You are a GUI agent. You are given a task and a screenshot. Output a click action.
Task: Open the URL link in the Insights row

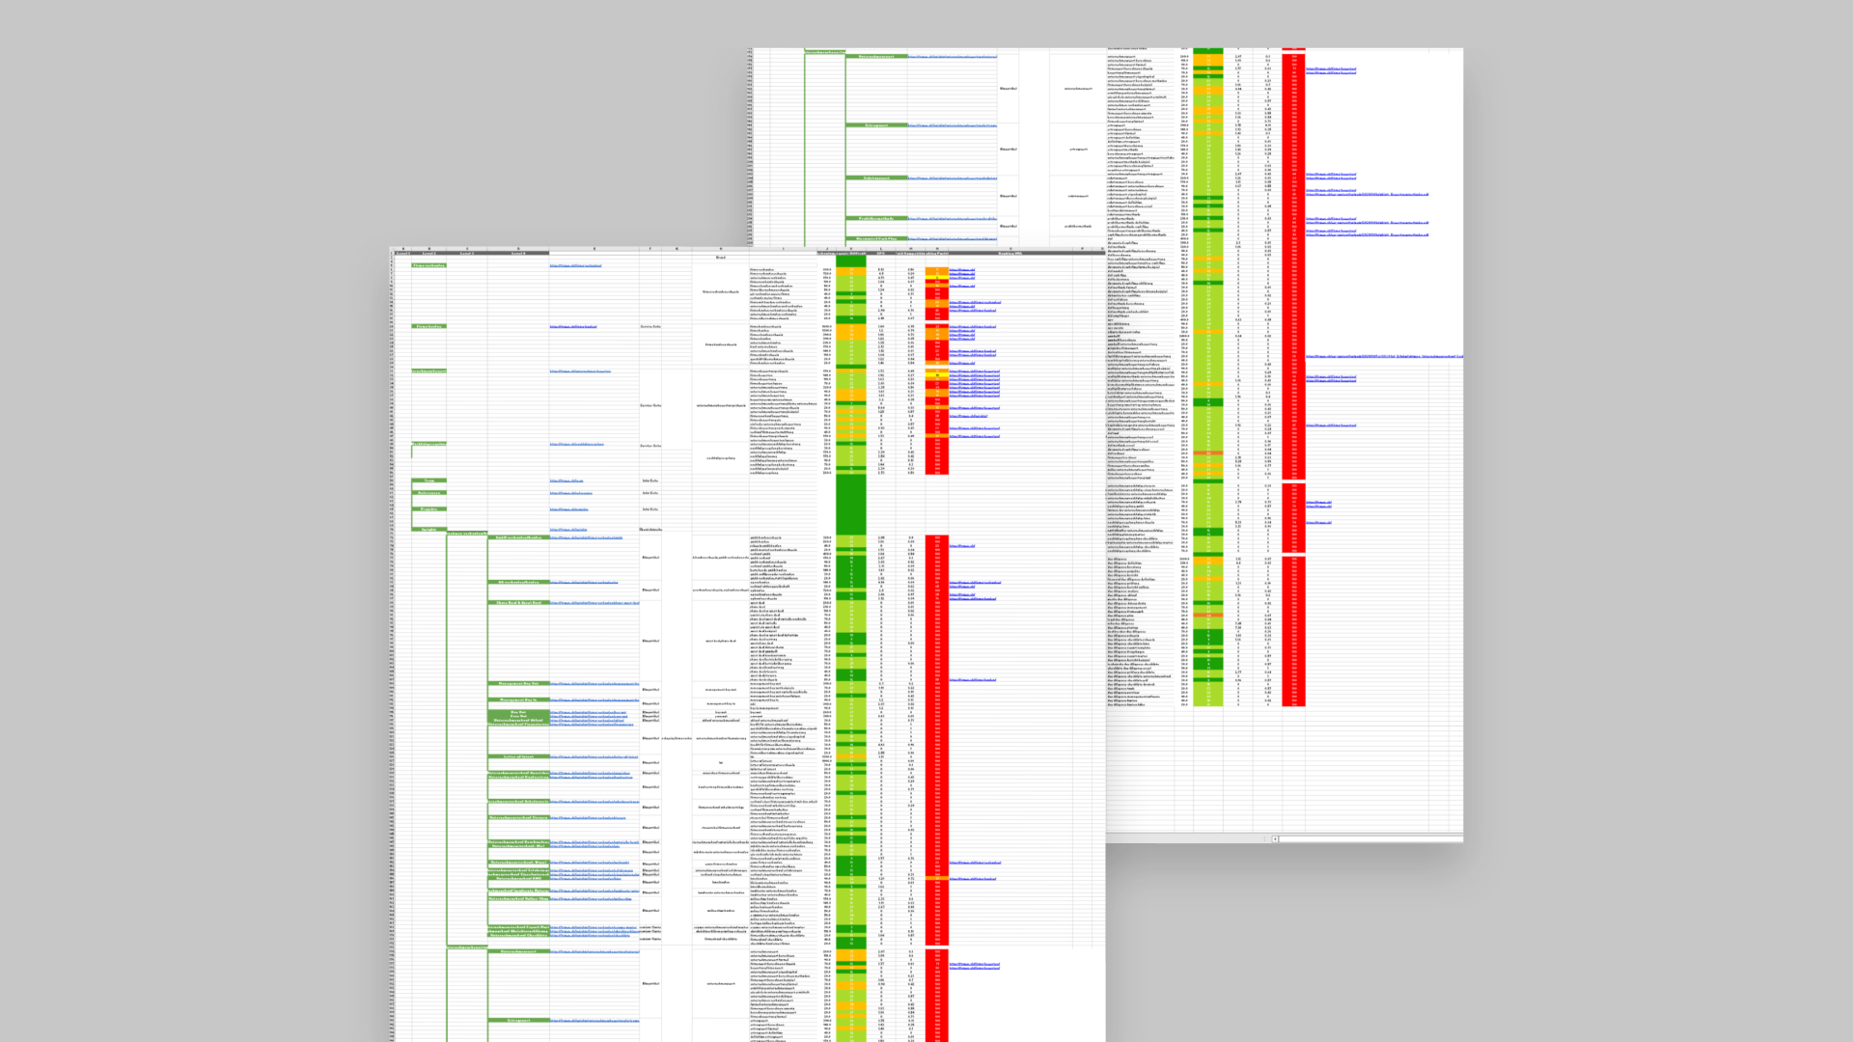point(567,530)
